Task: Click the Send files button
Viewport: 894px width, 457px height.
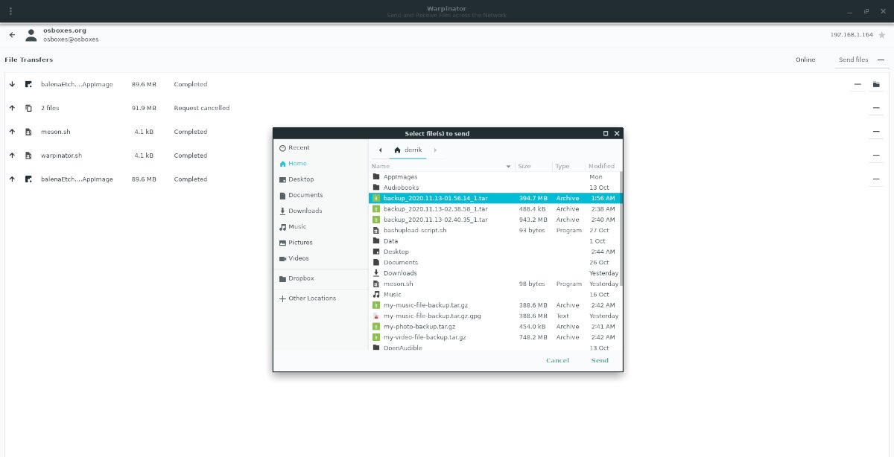Action: point(853,60)
